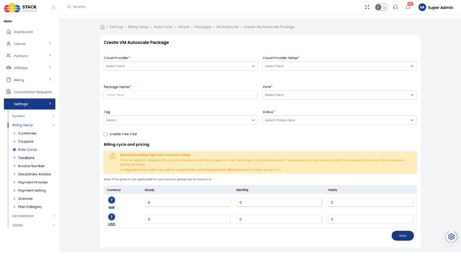461x256 pixels.
Task: Open support headset icon
Action: point(395,7)
